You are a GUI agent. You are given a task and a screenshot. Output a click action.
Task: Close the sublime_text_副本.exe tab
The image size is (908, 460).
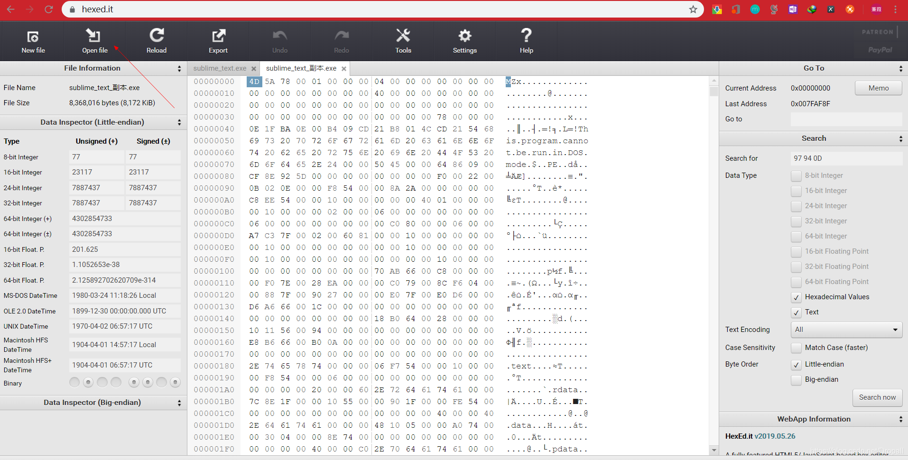(x=344, y=69)
